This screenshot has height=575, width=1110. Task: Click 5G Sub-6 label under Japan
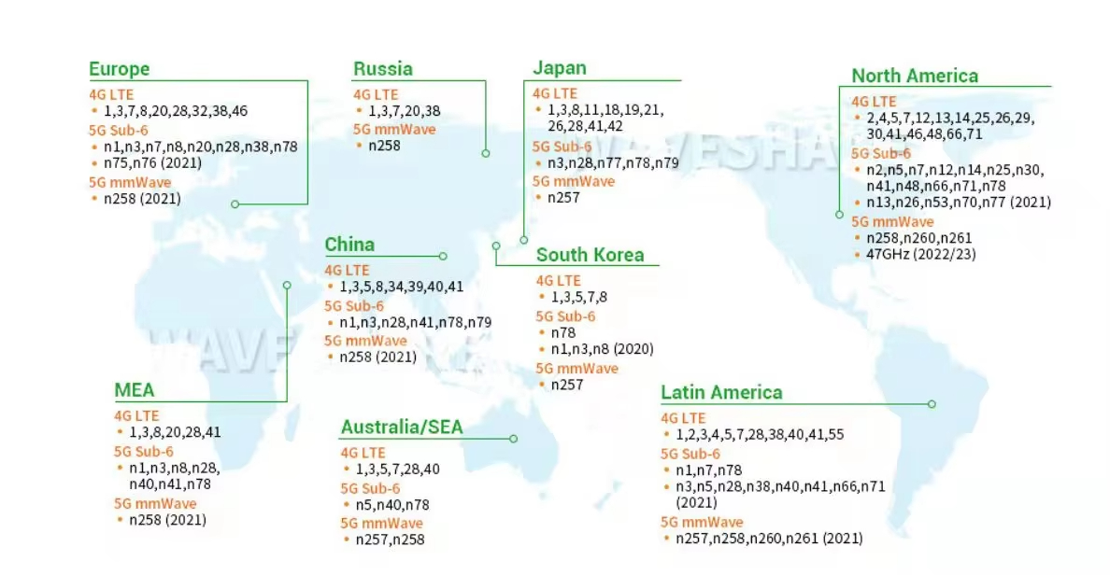click(x=562, y=147)
